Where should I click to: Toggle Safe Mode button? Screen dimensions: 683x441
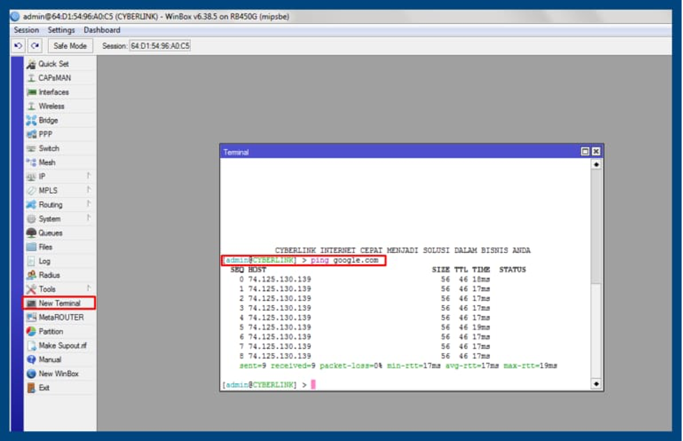coord(70,45)
